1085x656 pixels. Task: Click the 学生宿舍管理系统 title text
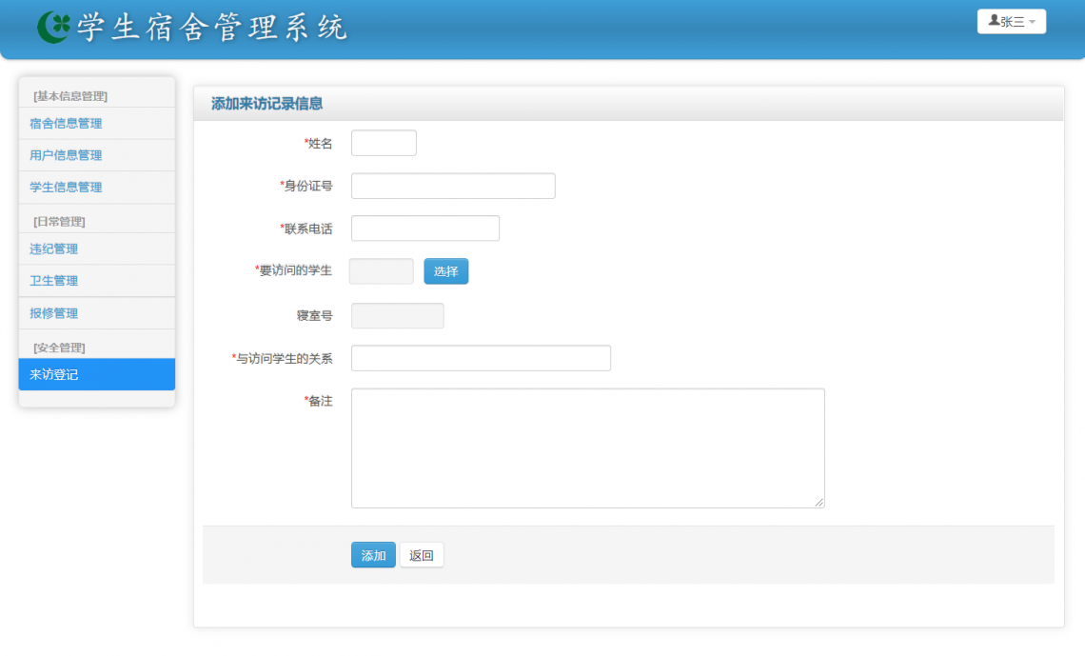[x=211, y=28]
